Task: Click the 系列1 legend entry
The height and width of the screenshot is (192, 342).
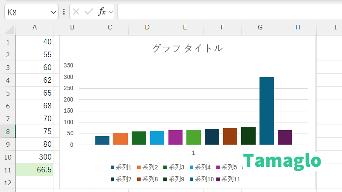Action: tap(121, 167)
